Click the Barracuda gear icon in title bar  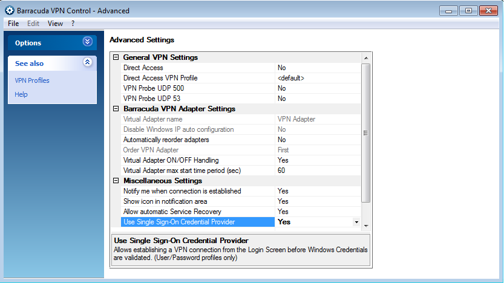(10, 10)
